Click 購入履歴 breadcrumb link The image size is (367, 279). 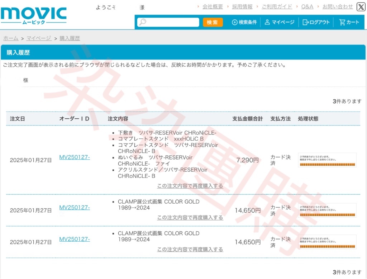[70, 38]
